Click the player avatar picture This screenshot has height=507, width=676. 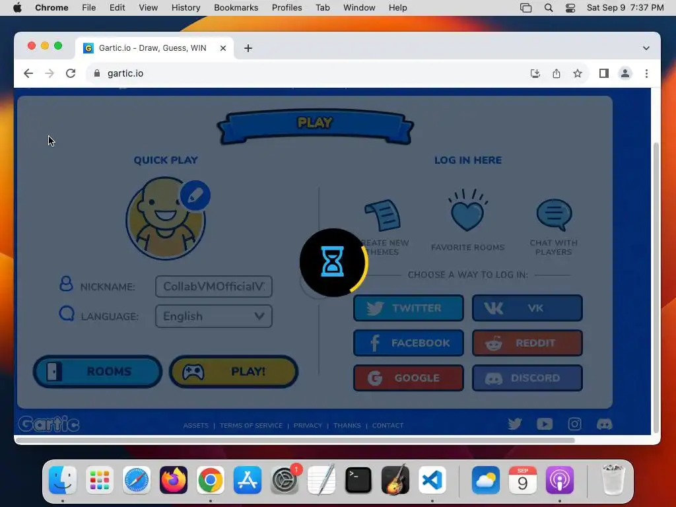tap(166, 219)
